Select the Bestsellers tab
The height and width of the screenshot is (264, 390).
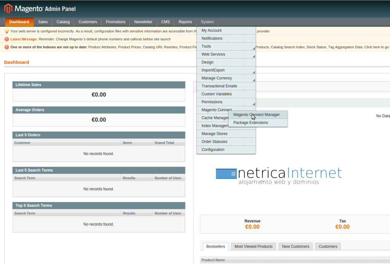pyautogui.click(x=216, y=247)
